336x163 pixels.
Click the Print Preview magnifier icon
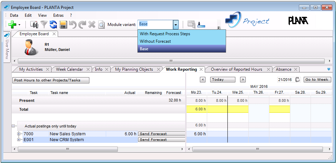tap(101, 25)
